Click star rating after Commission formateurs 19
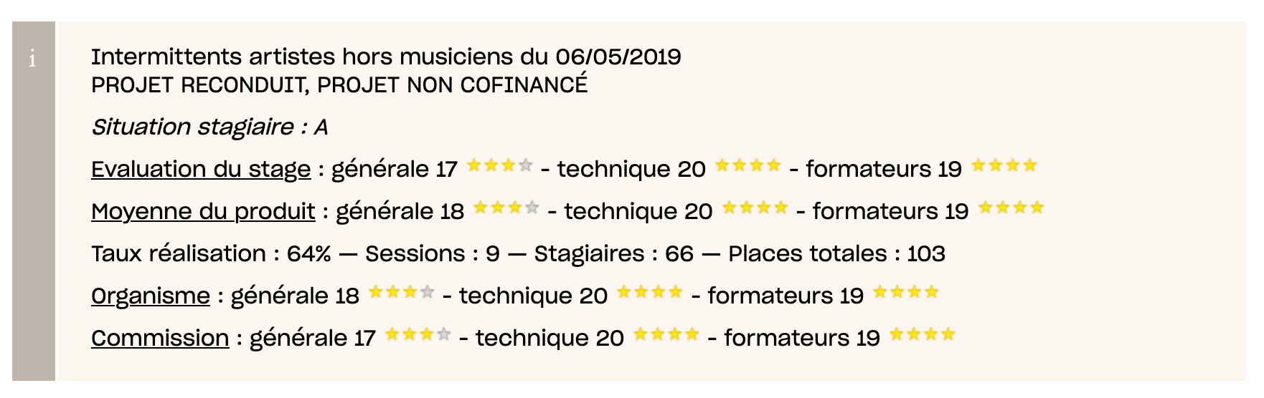Viewport: 1264px width, 398px height. click(923, 334)
